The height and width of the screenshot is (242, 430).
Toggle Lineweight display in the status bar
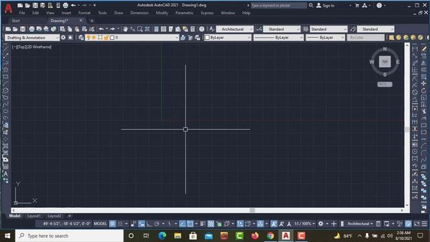coord(203,224)
